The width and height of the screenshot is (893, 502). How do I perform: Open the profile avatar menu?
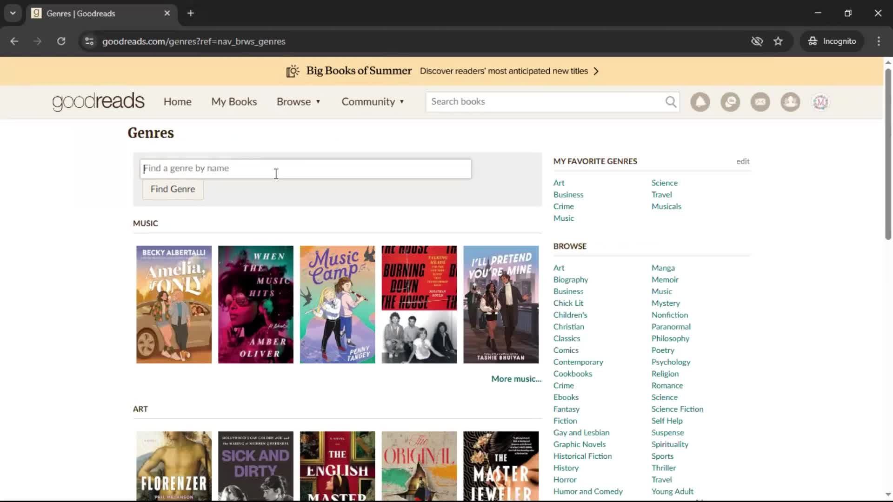click(820, 102)
